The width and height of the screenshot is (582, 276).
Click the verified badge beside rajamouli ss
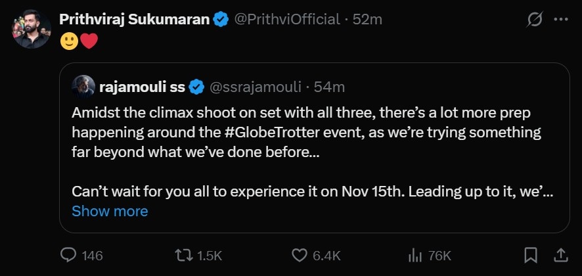[196, 87]
